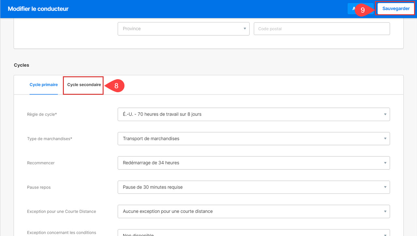
Task: Click the Sauvegarder button
Action: coord(395,9)
